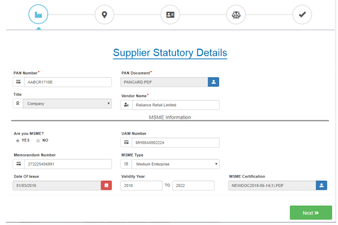
Task: Click the UAM Number field MH08A0002224
Action: [x=176, y=143]
